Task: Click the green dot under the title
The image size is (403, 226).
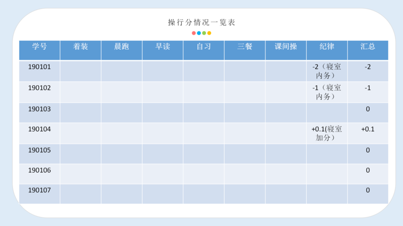Action: 204,33
